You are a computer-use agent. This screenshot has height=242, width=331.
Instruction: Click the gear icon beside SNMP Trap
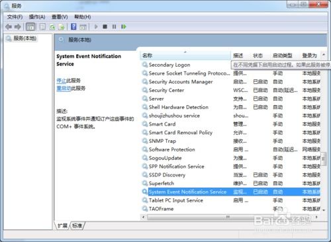coord(145,141)
